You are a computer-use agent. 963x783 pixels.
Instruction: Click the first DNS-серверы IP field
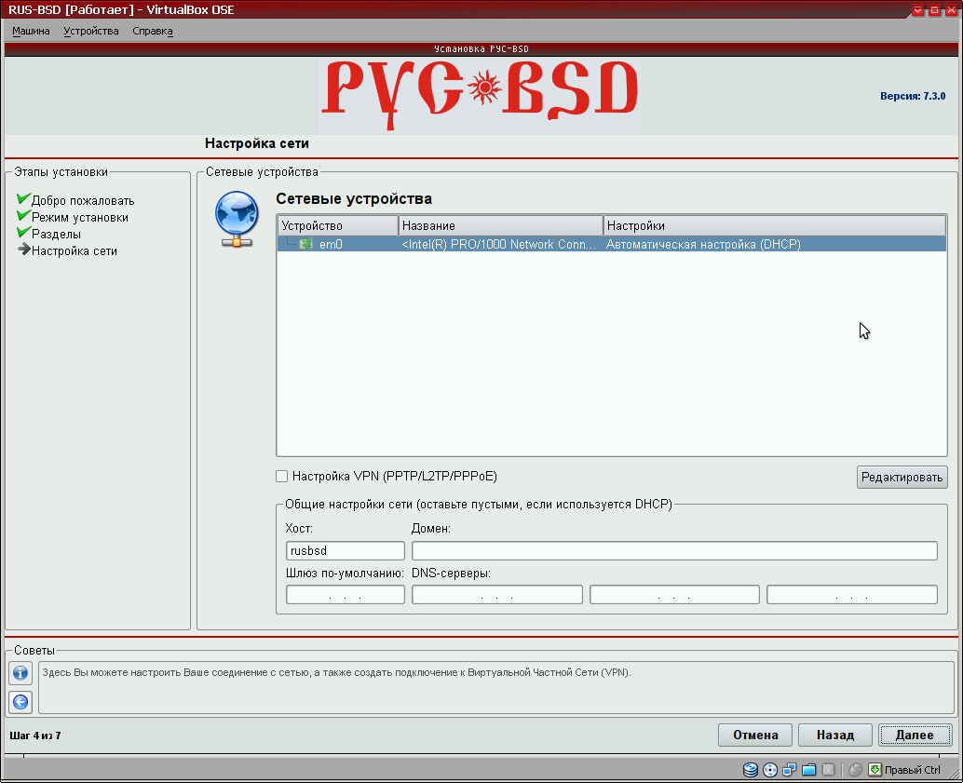pos(496,595)
